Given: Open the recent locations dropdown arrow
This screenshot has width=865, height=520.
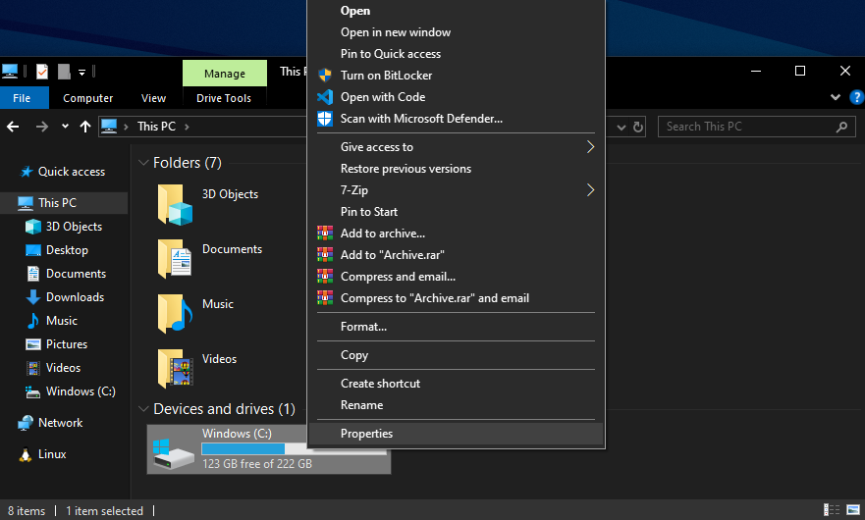Looking at the screenshot, I should (x=65, y=127).
